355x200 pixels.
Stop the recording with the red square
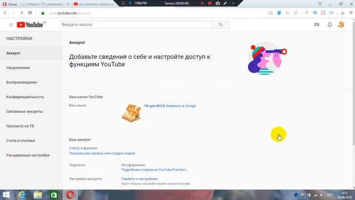pos(210,3)
